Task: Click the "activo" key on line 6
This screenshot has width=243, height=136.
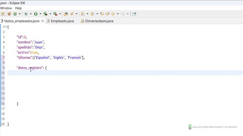Action: point(23,53)
